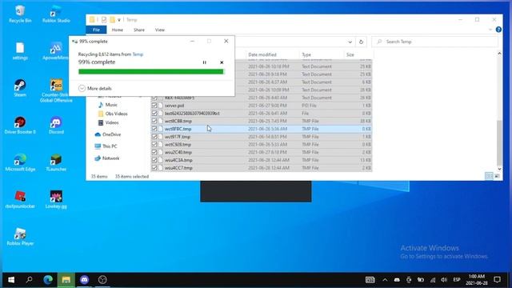Open the Lowkey.gg desktop shortcut
Image resolution: width=512 pixels, height=288 pixels.
click(56, 199)
